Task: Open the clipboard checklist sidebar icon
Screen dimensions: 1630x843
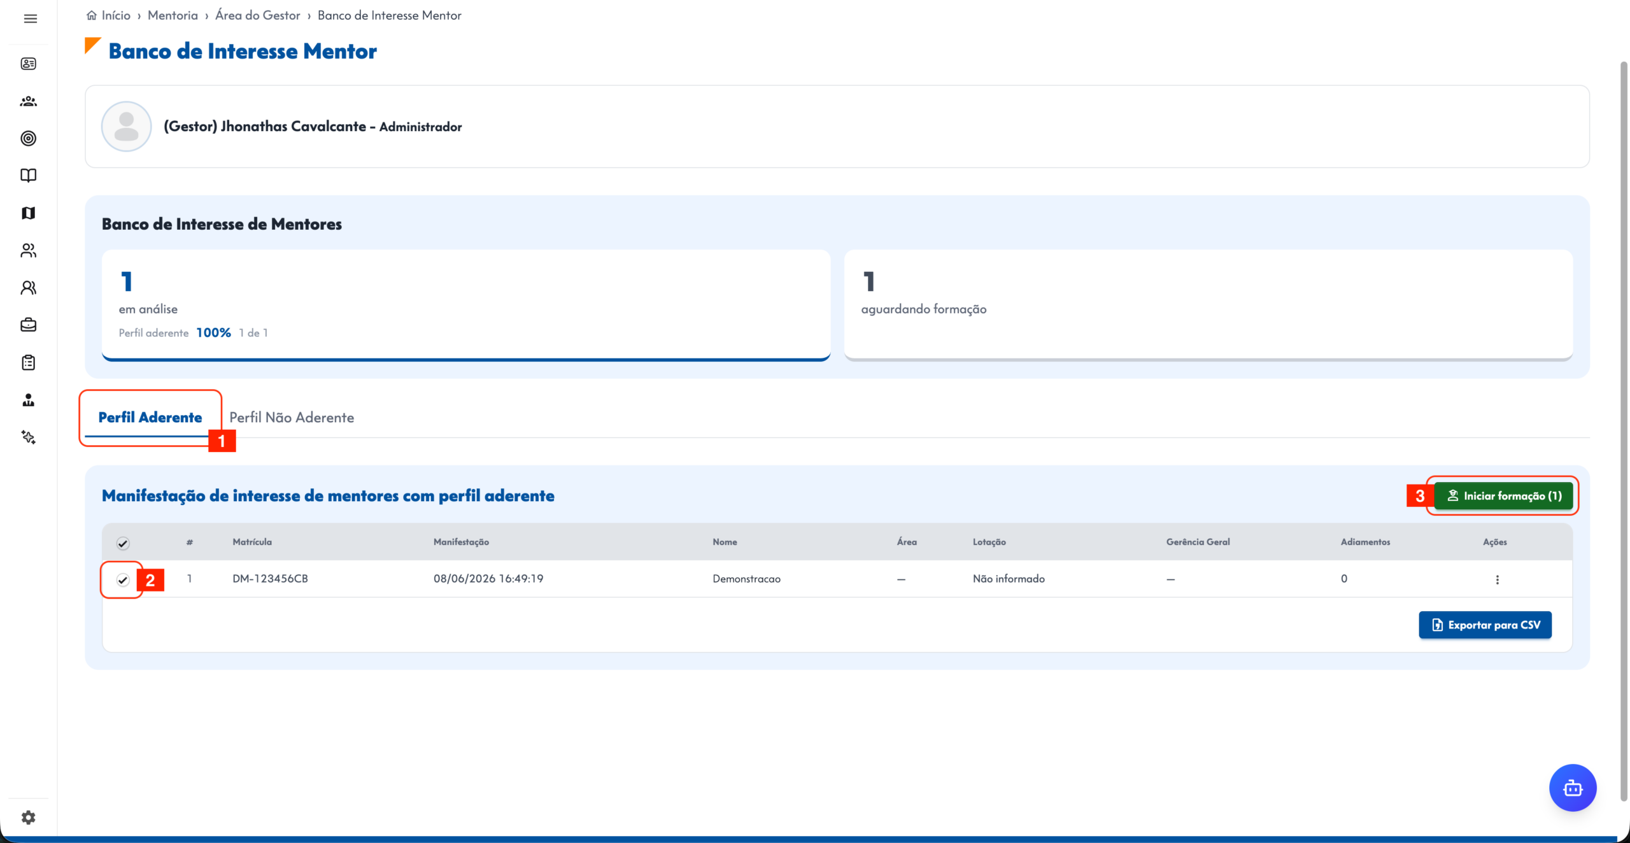Action: [29, 362]
